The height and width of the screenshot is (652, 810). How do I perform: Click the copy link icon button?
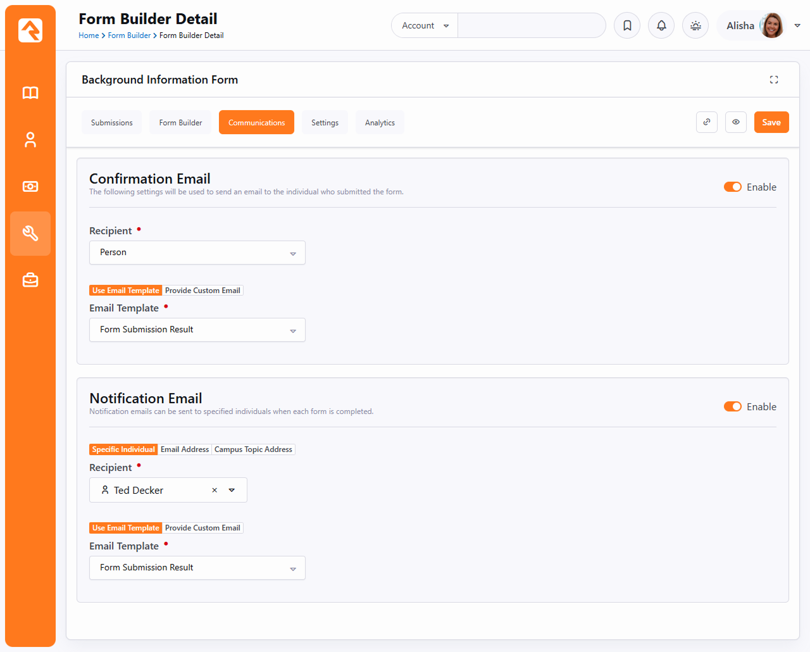[707, 122]
